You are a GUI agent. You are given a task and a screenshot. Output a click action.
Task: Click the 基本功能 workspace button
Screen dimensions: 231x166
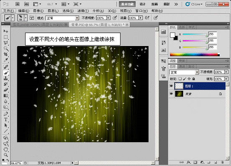(127, 4)
